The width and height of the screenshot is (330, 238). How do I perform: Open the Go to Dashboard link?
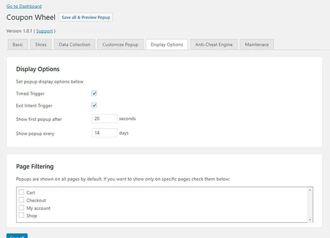(x=24, y=6)
